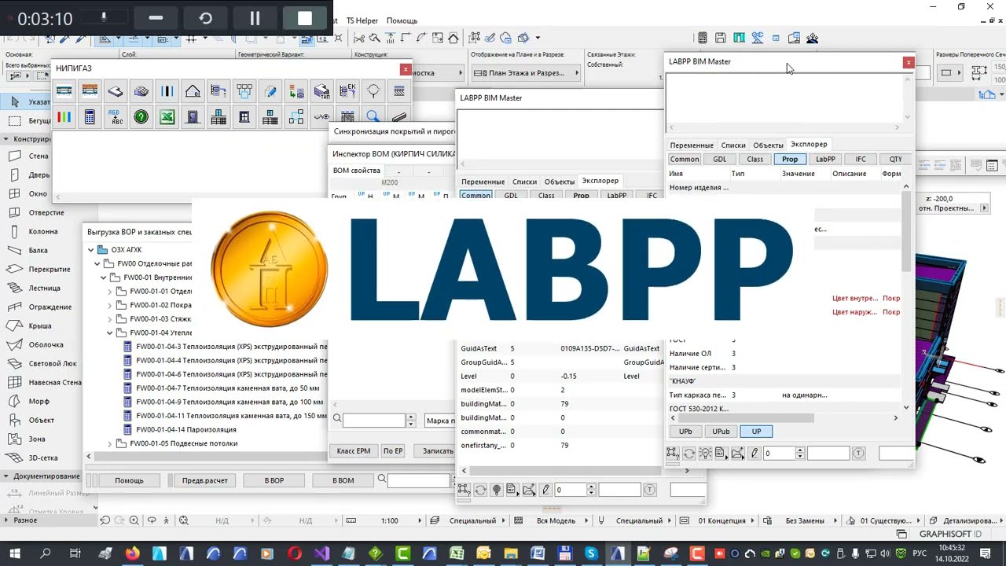
Task: Open the Помощь menu in the menu bar
Action: coord(402,20)
